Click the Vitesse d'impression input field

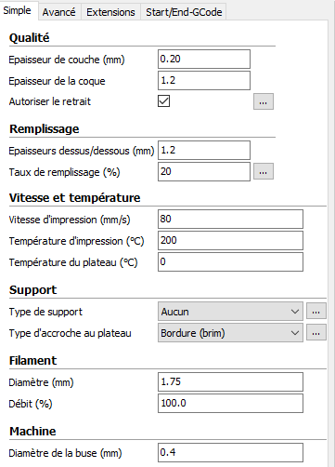[230, 220]
